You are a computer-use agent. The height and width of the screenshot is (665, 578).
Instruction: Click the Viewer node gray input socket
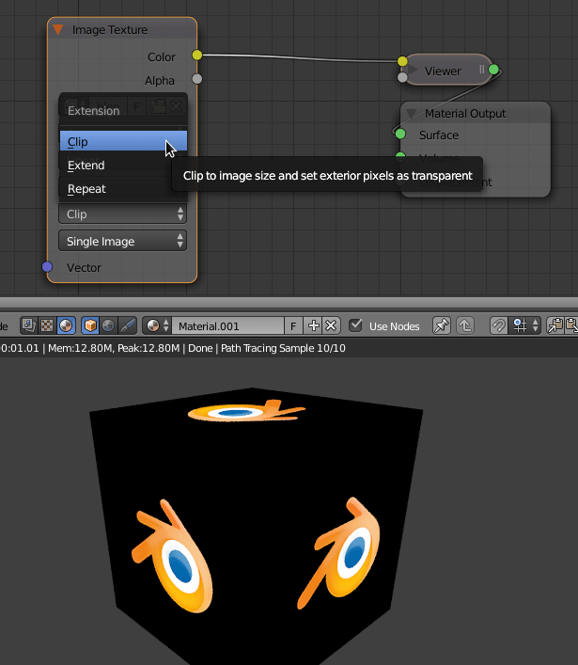point(402,77)
